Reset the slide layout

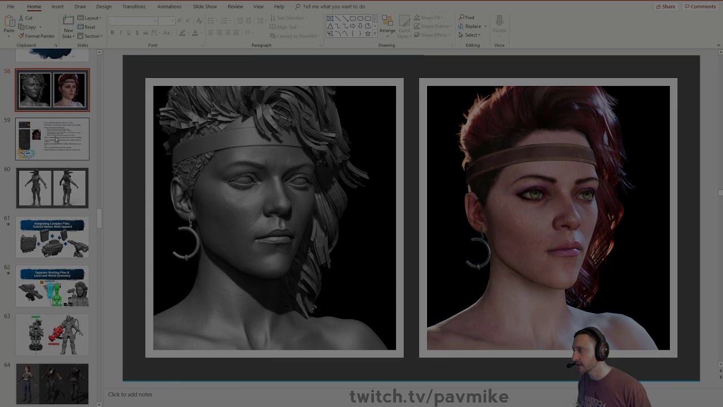(86, 27)
